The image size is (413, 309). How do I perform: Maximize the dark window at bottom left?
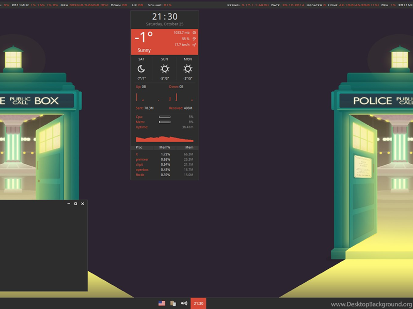click(75, 204)
